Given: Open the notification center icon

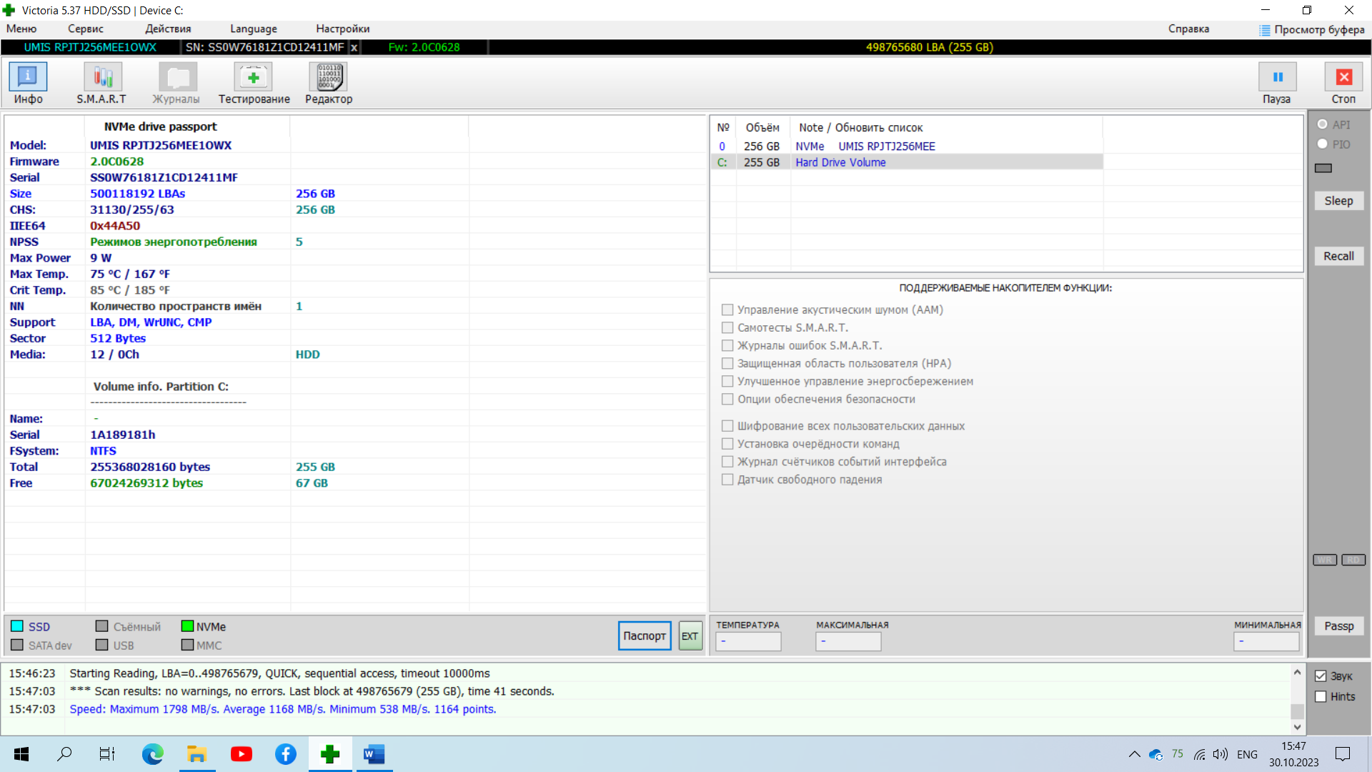Looking at the screenshot, I should point(1343,754).
